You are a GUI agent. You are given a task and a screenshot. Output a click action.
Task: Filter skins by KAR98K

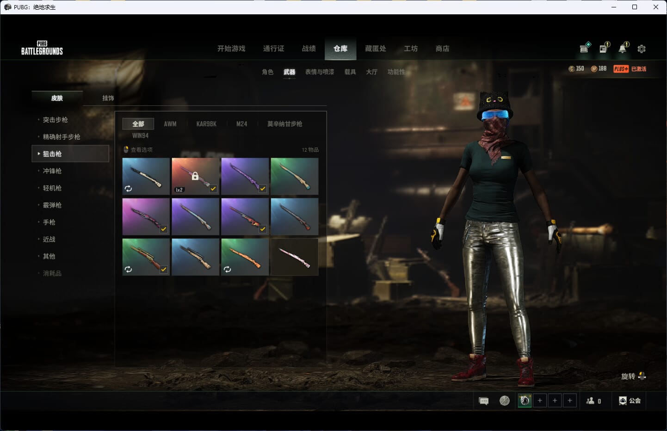click(x=206, y=124)
